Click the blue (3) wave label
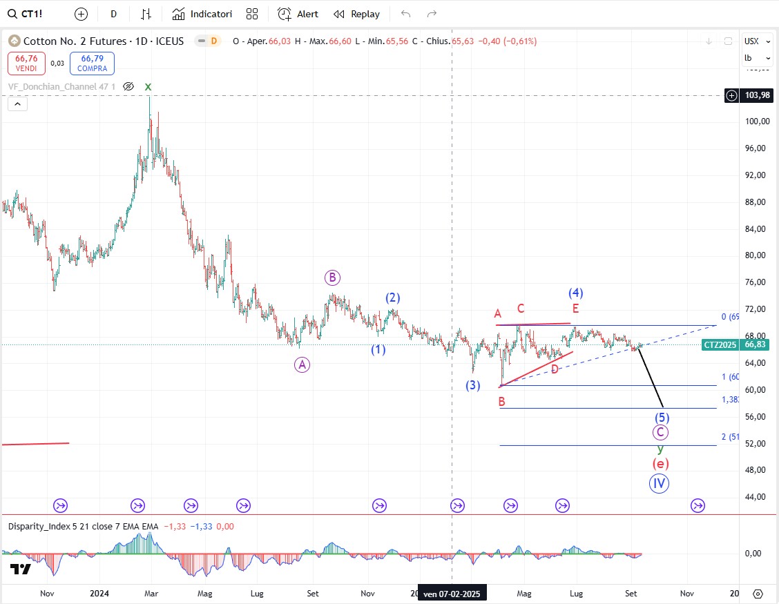779x604 pixels. tap(472, 385)
